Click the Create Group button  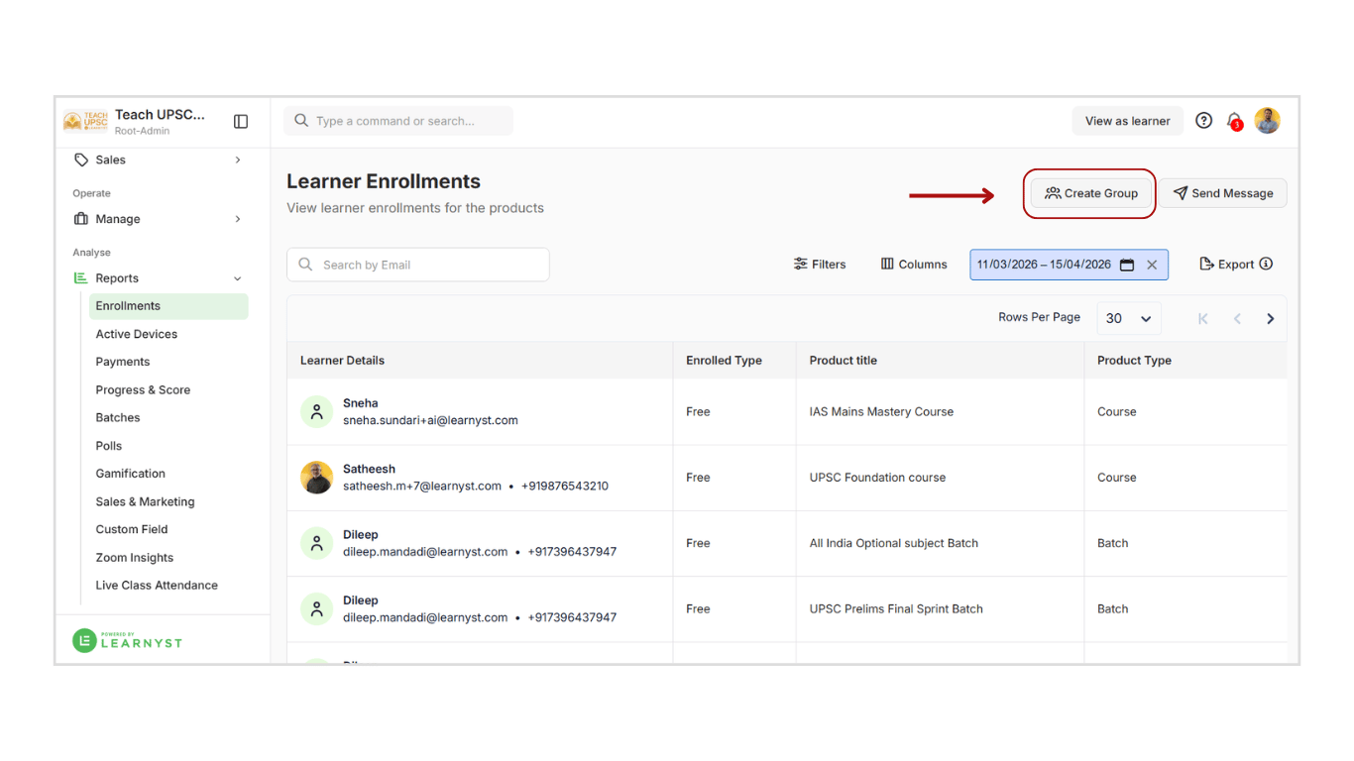point(1091,193)
